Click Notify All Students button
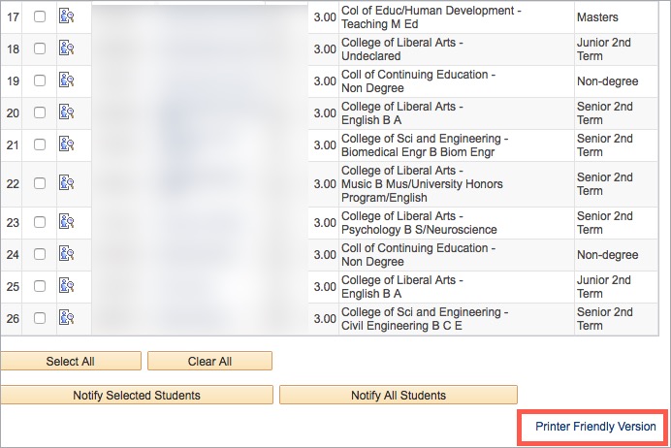 click(x=399, y=395)
